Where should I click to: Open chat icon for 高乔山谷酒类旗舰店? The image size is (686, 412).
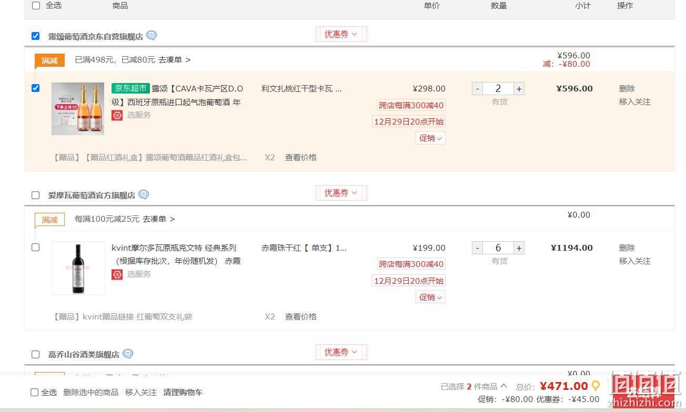(128, 354)
